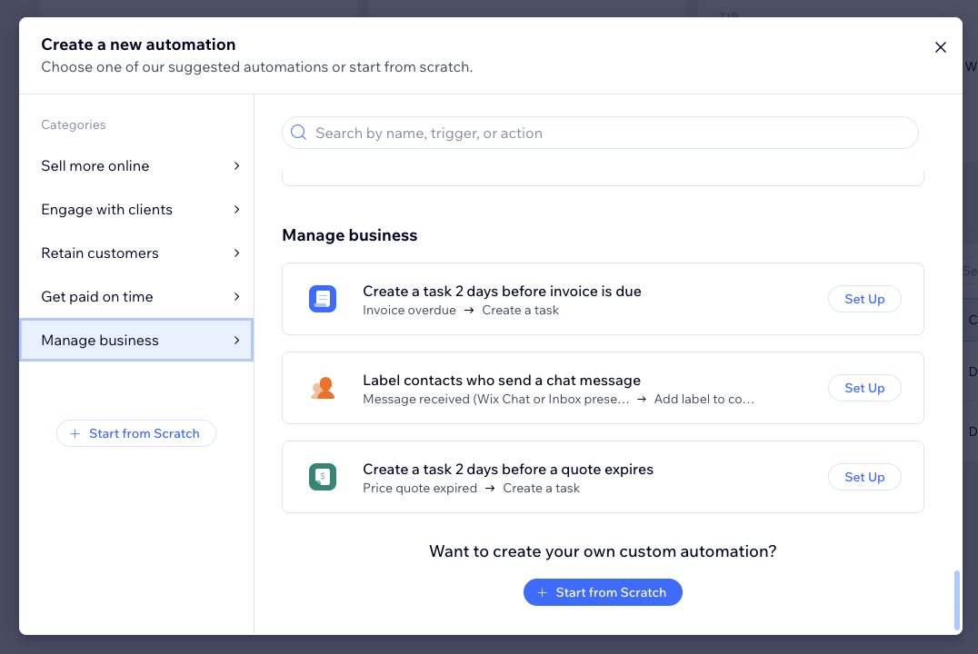The width and height of the screenshot is (978, 654).
Task: Expand the Sell more online chevron
Action: pyautogui.click(x=236, y=166)
